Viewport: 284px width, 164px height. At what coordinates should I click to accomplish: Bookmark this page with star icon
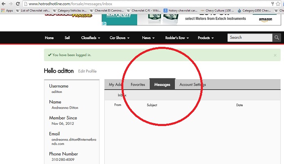point(272,4)
